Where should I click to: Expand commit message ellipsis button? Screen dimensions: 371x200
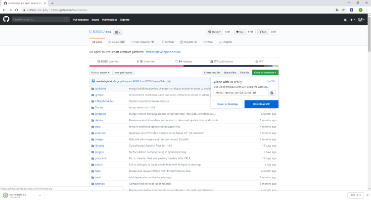pos(169,81)
